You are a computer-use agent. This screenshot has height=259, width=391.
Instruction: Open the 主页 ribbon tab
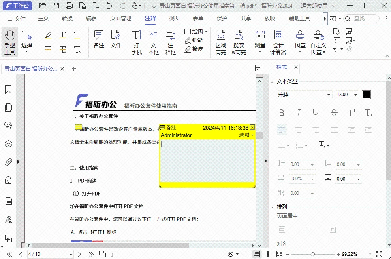click(x=43, y=19)
